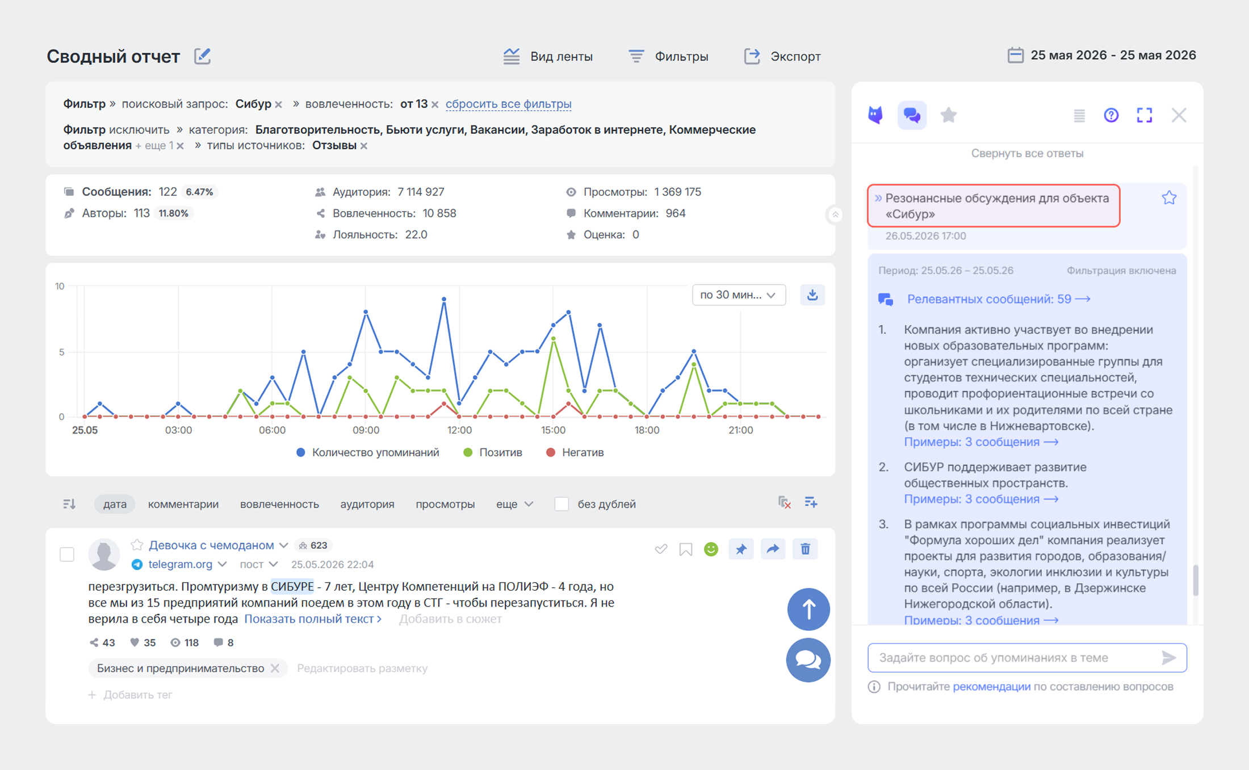Mark the post as processed with checkmark
Image resolution: width=1249 pixels, height=770 pixels.
[661, 549]
